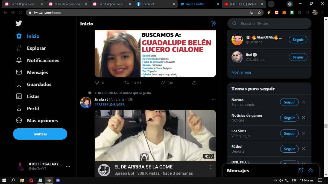Click share icon on Guadalupe tweet
Screen dimensions: 328x184
[x=194, y=83]
